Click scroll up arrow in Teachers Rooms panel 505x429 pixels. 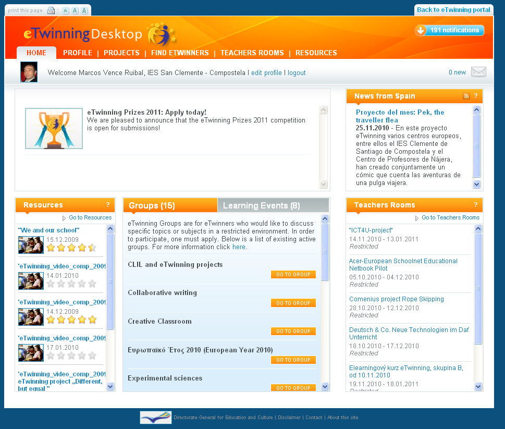tap(478, 229)
